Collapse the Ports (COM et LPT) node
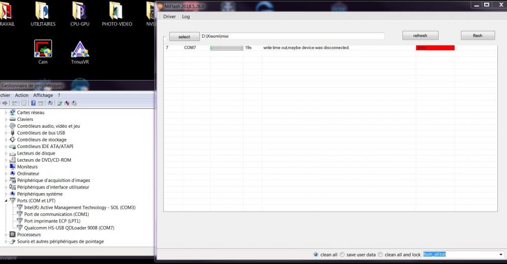 pos(7,201)
